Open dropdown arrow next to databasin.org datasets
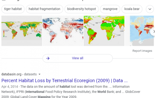155x98 pixels. [x=40, y=74]
